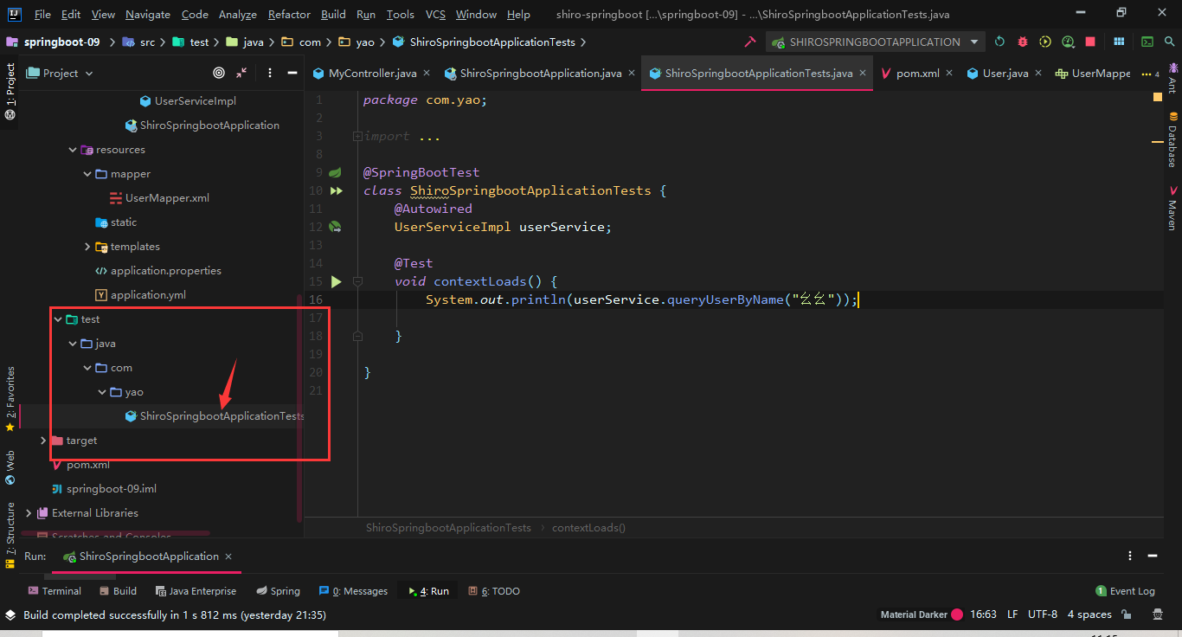Viewport: 1182px width, 637px height.
Task: Show the hidden editor tabs list
Action: tap(1151, 74)
